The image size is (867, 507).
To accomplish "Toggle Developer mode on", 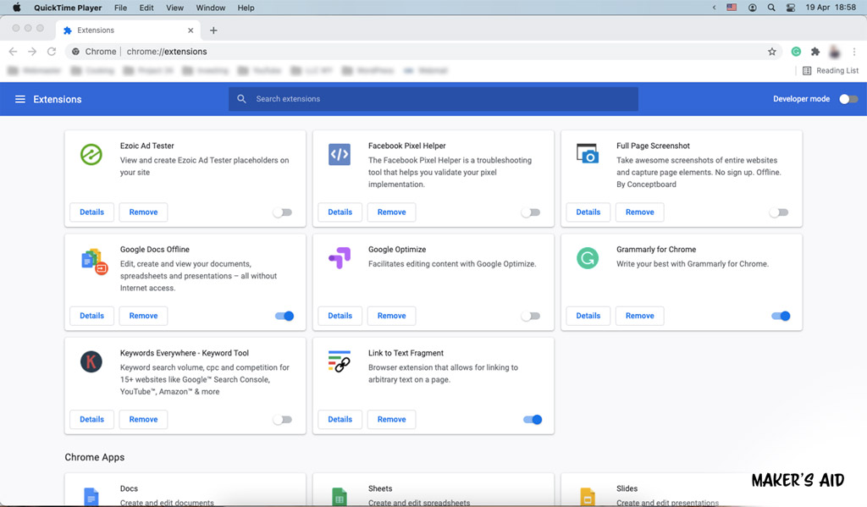I will click(848, 99).
